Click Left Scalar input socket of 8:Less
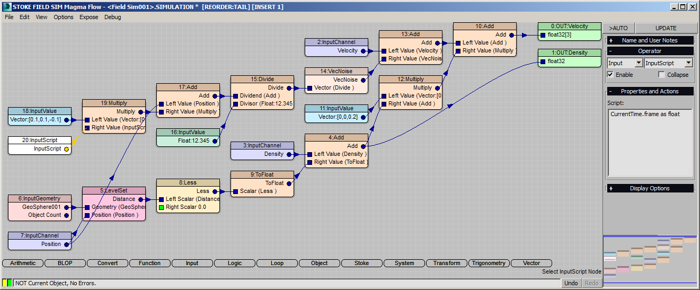 pos(161,199)
